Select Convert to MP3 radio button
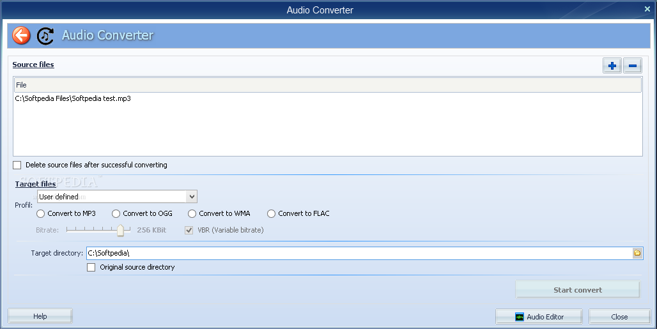This screenshot has width=657, height=329. [41, 213]
